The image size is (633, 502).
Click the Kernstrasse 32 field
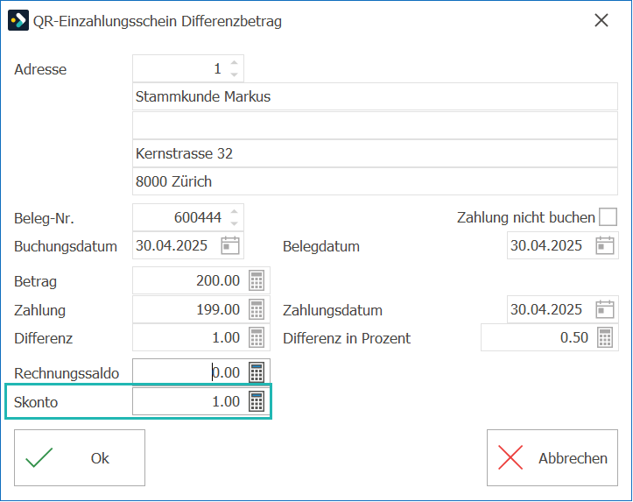pos(375,154)
